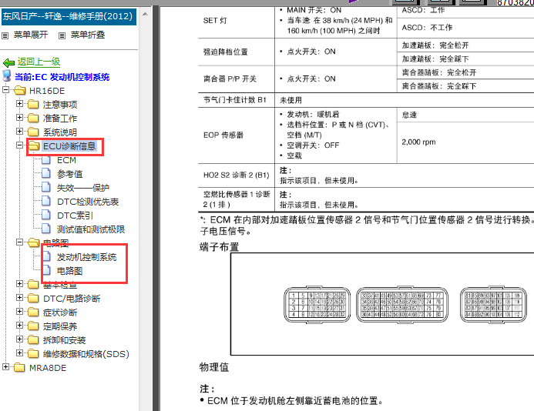Image resolution: width=534 pixels, height=411 pixels.
Task: Click the open ECU诊断信息 folder icon
Action: (x=34, y=145)
